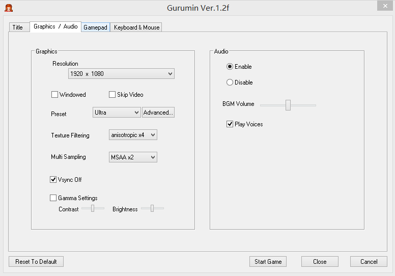Click the Start Game button
This screenshot has width=395, height=276.
pos(268,262)
